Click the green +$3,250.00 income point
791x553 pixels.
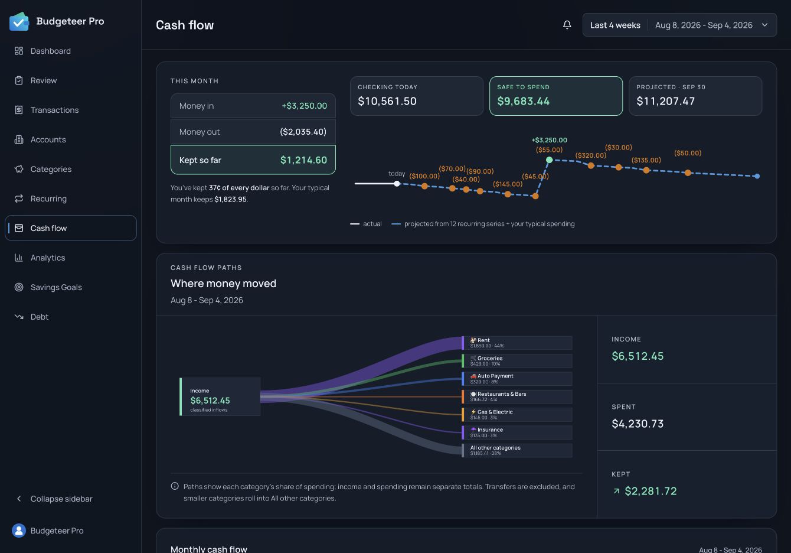549,160
